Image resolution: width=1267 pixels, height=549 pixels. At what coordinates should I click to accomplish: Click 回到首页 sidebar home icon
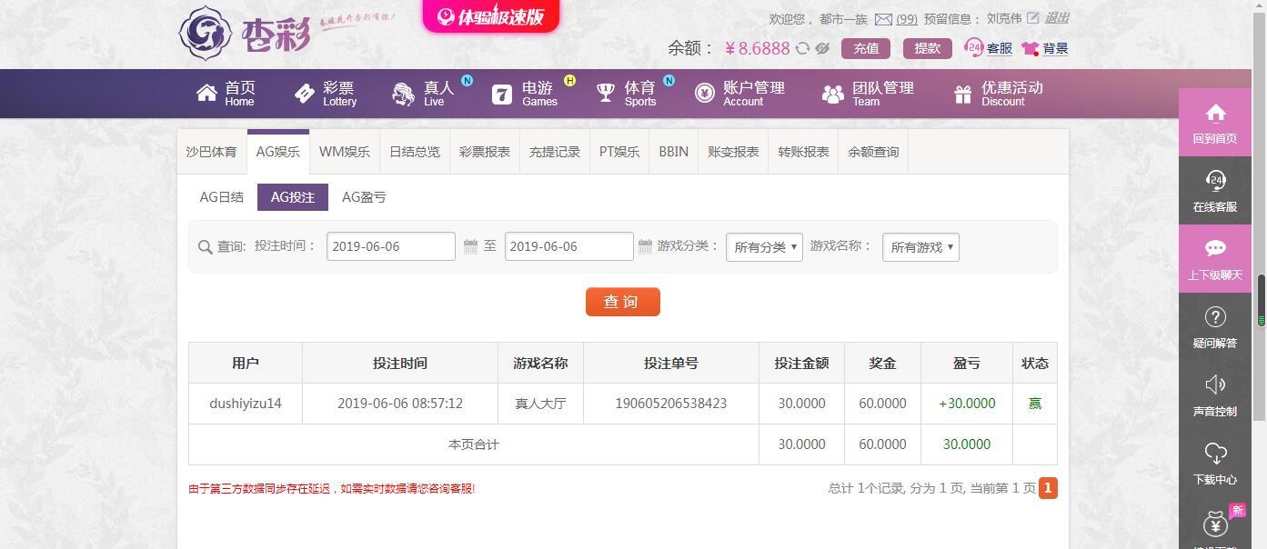tap(1215, 123)
